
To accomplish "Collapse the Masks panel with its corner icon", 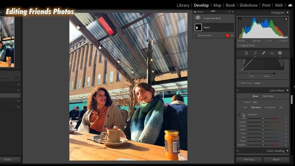I will [x=233, y=12].
